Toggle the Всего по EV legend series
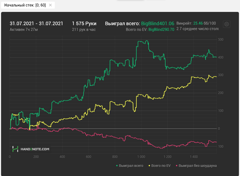The image size is (240, 176). point(161,165)
